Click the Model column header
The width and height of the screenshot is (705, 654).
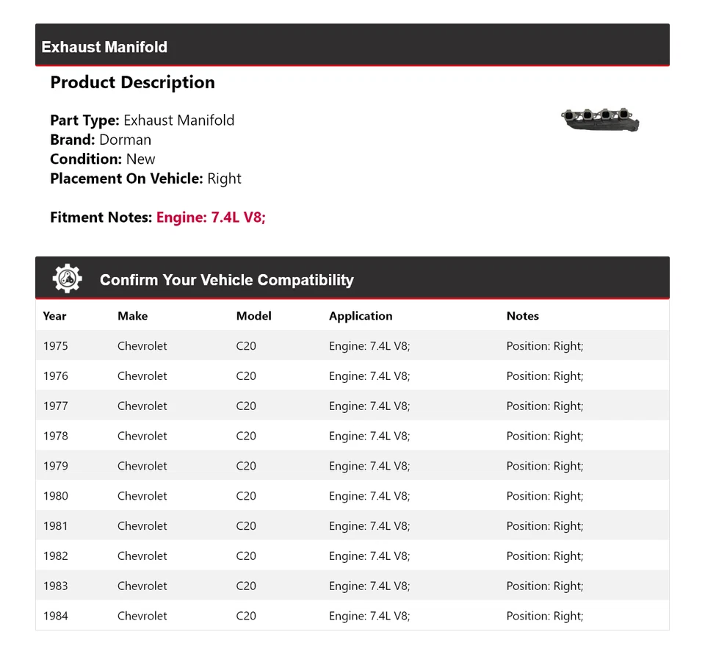click(x=253, y=316)
